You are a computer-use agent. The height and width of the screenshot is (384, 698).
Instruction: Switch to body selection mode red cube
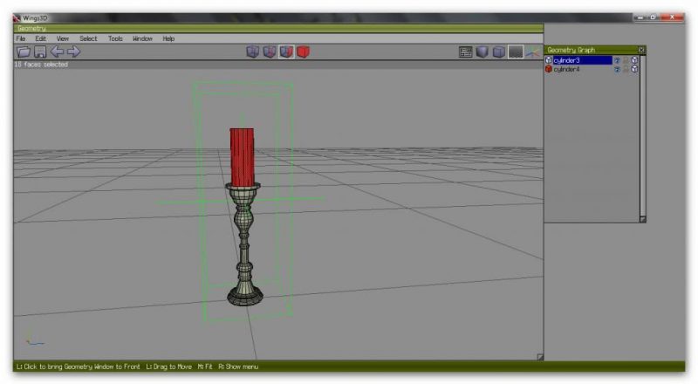303,51
